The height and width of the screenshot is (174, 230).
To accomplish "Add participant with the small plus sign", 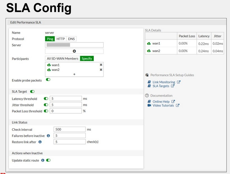I will pos(74,74).
